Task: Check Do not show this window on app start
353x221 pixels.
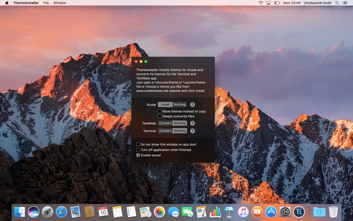Action: pyautogui.click(x=138, y=145)
